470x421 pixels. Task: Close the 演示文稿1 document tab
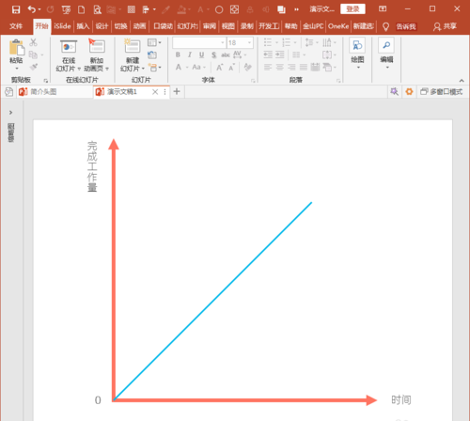155,92
